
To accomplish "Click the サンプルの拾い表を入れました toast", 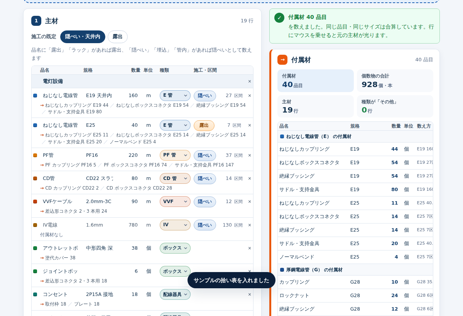I will [231, 280].
